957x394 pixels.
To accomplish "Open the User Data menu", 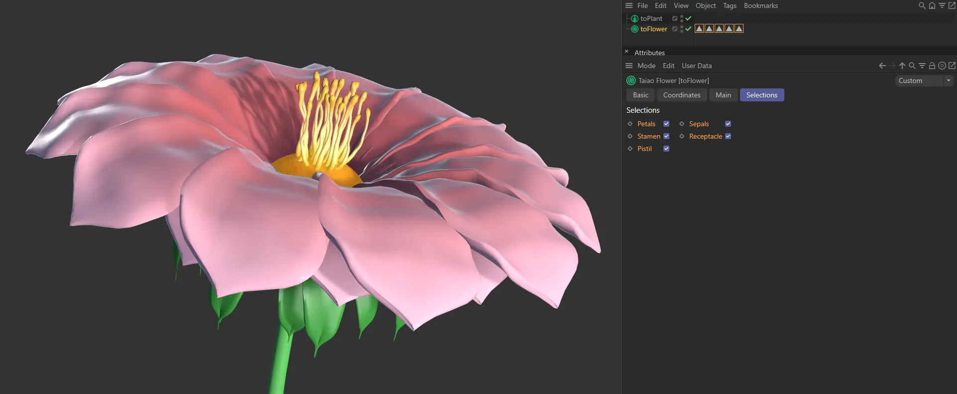I will point(697,66).
